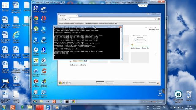Open 'Добре дошли в Google C...' thumbnail
The image size is (196, 110).
click(x=140, y=42)
